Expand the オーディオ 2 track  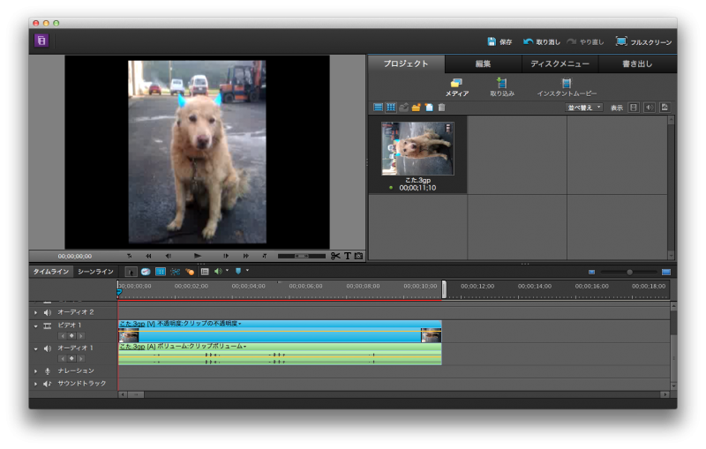[35, 312]
